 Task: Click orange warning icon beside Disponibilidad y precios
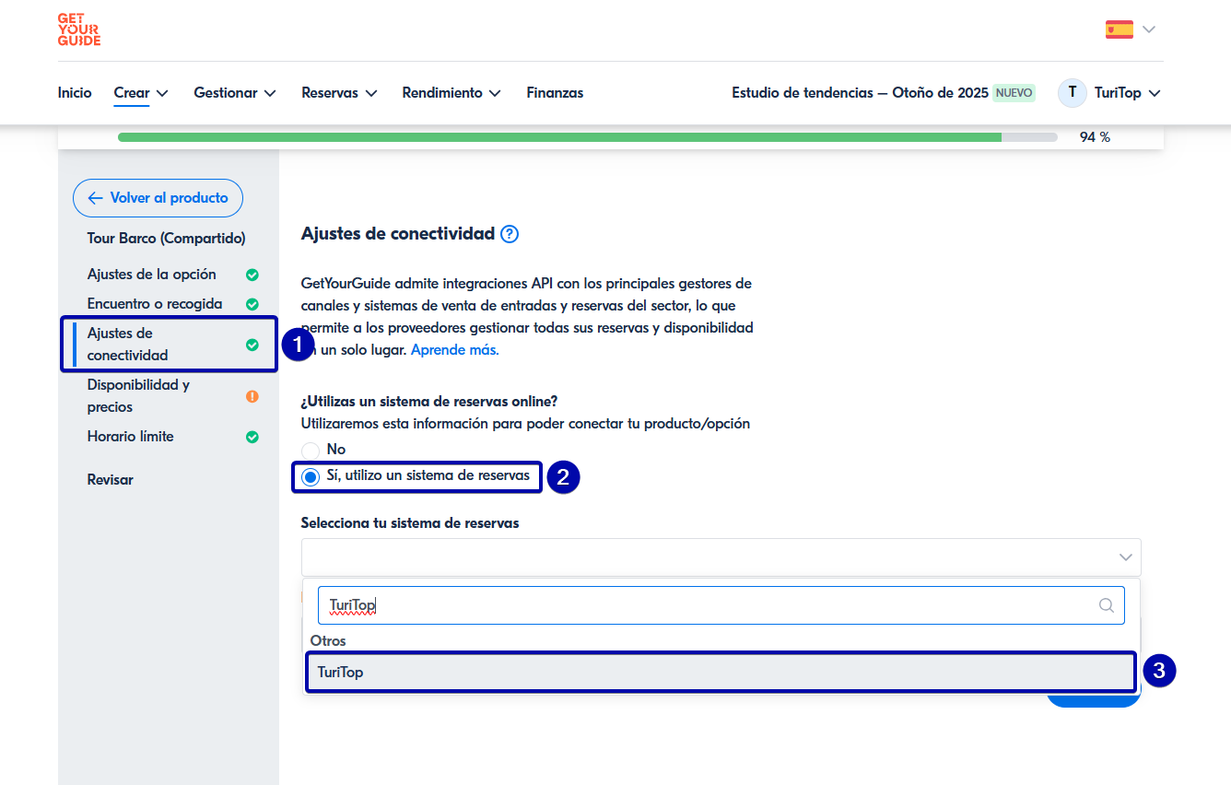pos(252,396)
